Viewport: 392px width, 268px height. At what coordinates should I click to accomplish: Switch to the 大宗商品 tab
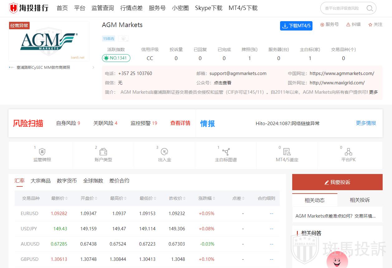(x=41, y=181)
